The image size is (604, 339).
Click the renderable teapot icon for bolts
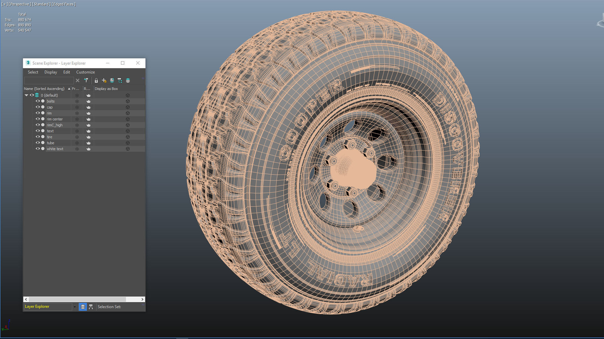click(88, 101)
